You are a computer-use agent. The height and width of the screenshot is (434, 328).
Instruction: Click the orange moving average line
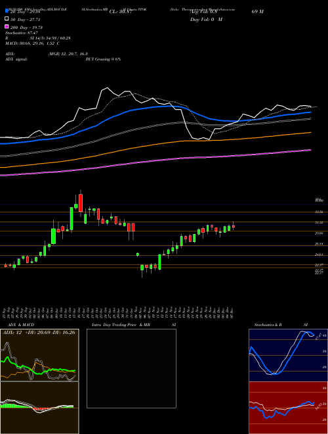coord(155,144)
